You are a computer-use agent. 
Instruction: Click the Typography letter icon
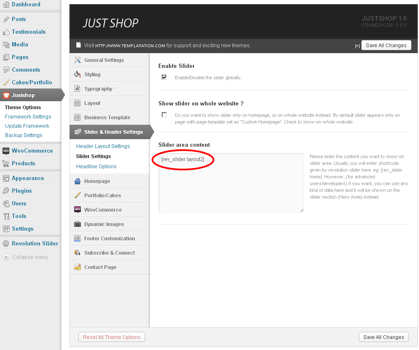[77, 89]
